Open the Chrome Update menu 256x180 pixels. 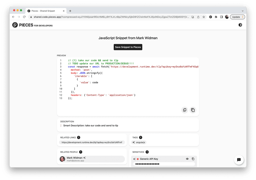238,17
